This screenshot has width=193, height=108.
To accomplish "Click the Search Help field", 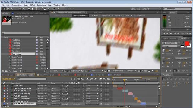I will 177,9.
